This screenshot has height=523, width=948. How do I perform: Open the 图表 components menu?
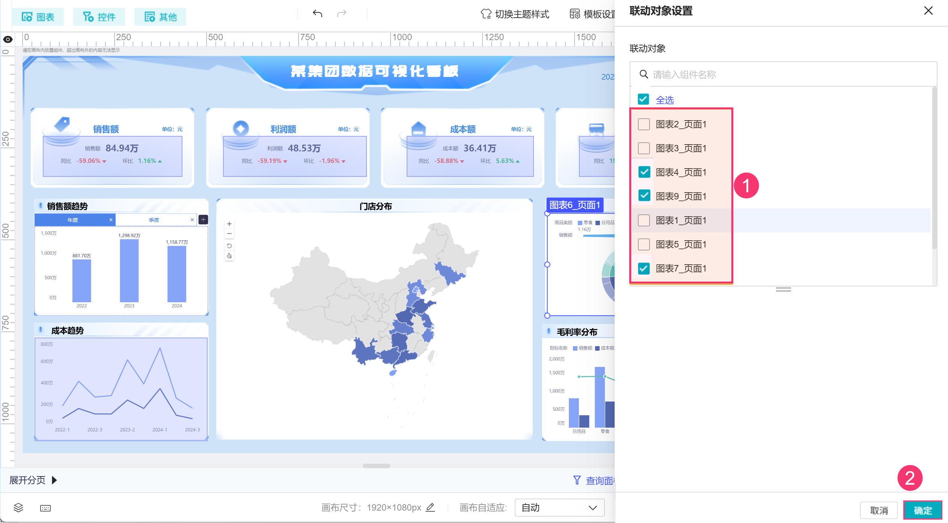coord(38,17)
